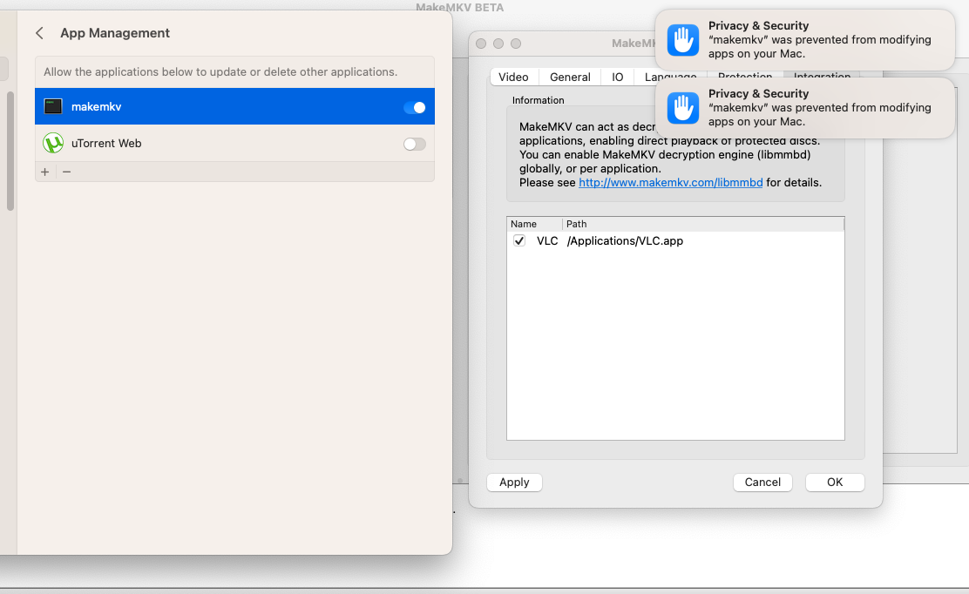This screenshot has height=594, width=969.
Task: Open the makemkv.com/libmmbd link
Action: point(670,183)
